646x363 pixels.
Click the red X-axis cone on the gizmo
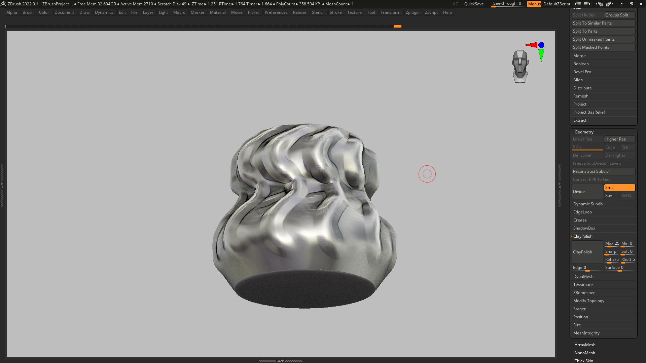(531, 45)
